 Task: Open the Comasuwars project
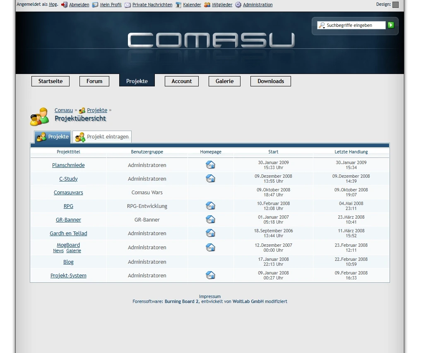pos(68,193)
